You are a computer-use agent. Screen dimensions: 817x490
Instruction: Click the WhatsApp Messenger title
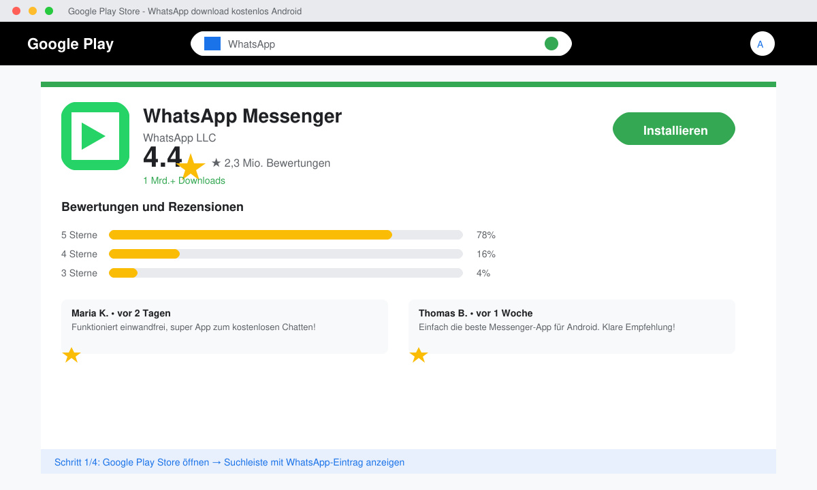pos(242,116)
